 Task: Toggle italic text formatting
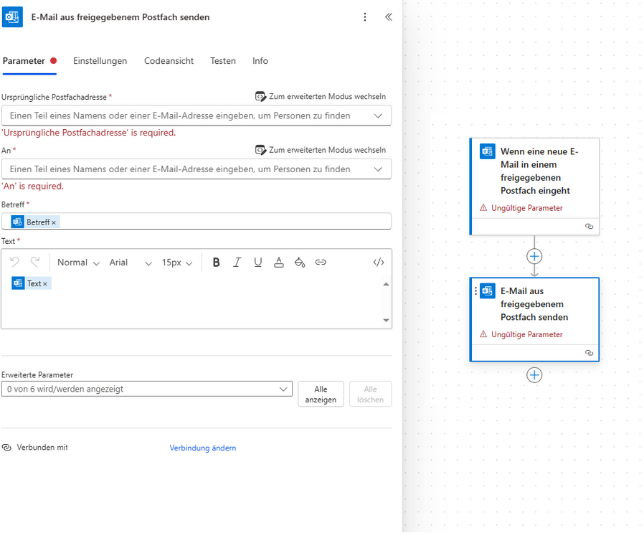coord(237,263)
